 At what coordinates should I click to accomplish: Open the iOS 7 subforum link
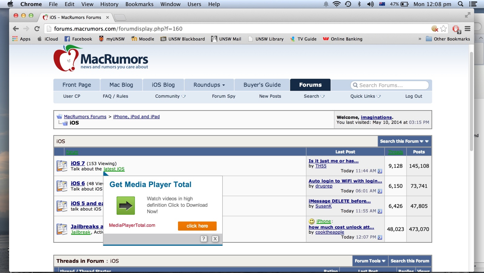tap(78, 163)
